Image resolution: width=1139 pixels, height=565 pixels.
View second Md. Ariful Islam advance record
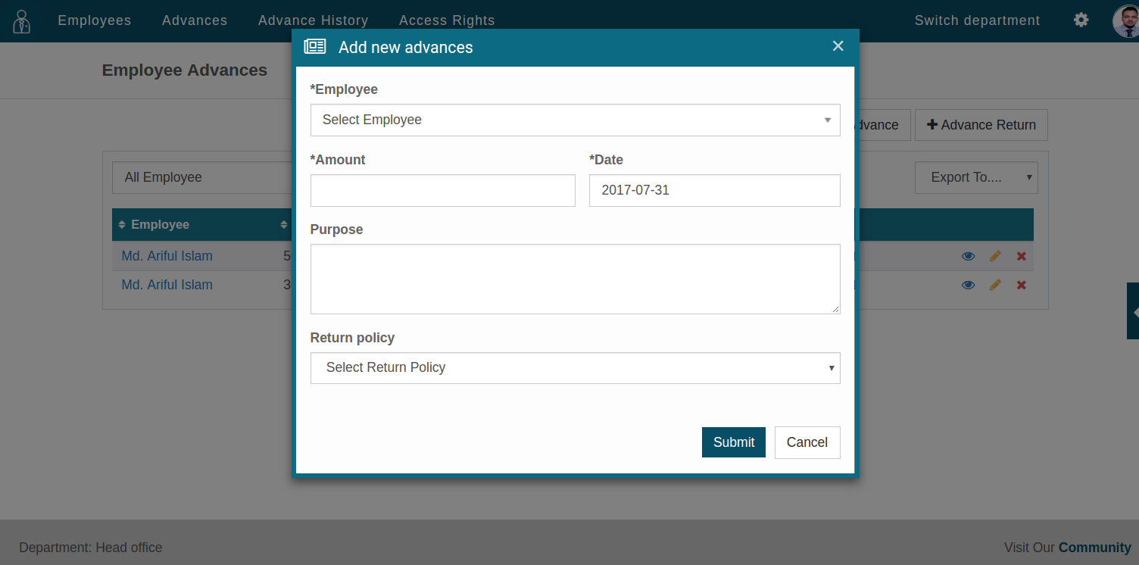[x=968, y=285]
